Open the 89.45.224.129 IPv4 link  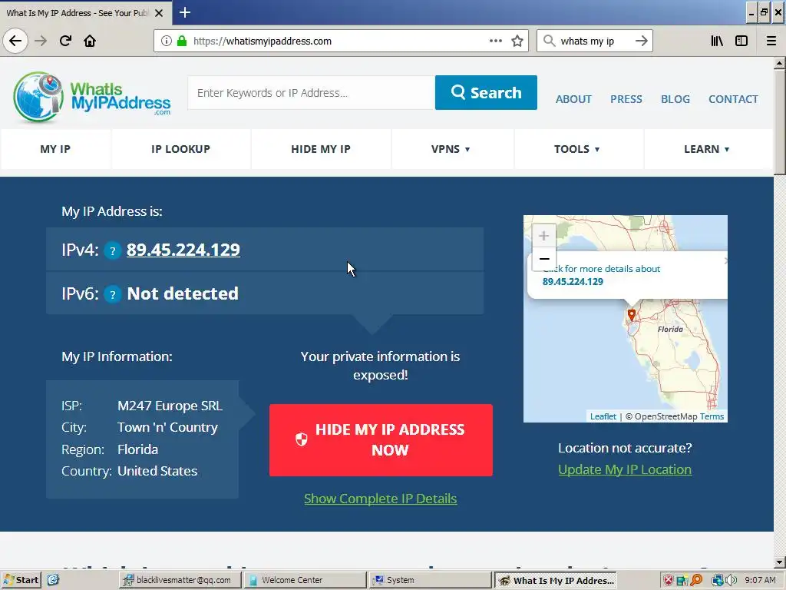[183, 250]
